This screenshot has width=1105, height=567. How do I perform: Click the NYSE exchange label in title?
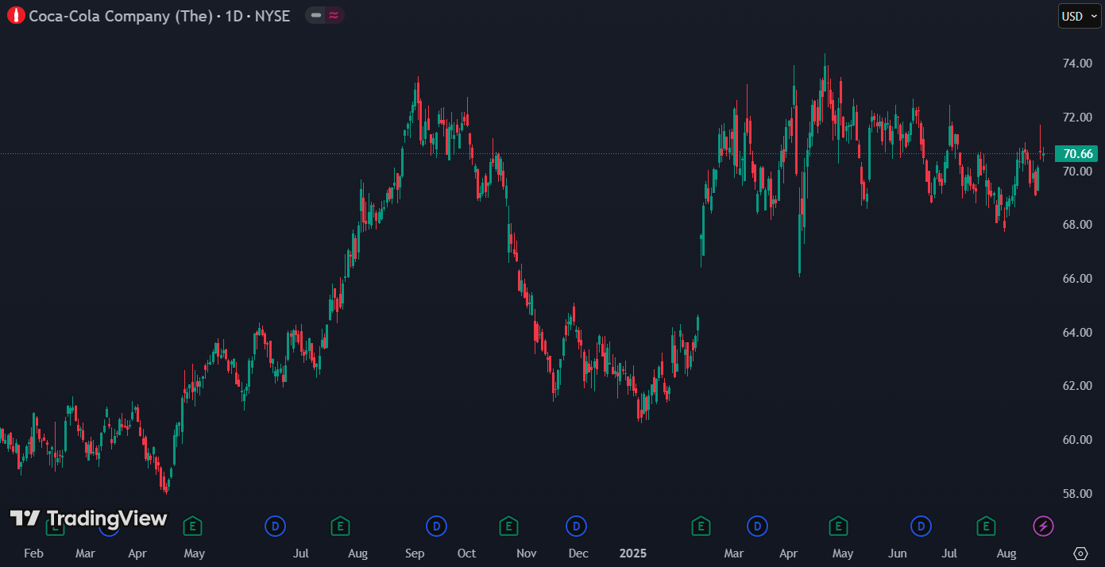point(272,16)
